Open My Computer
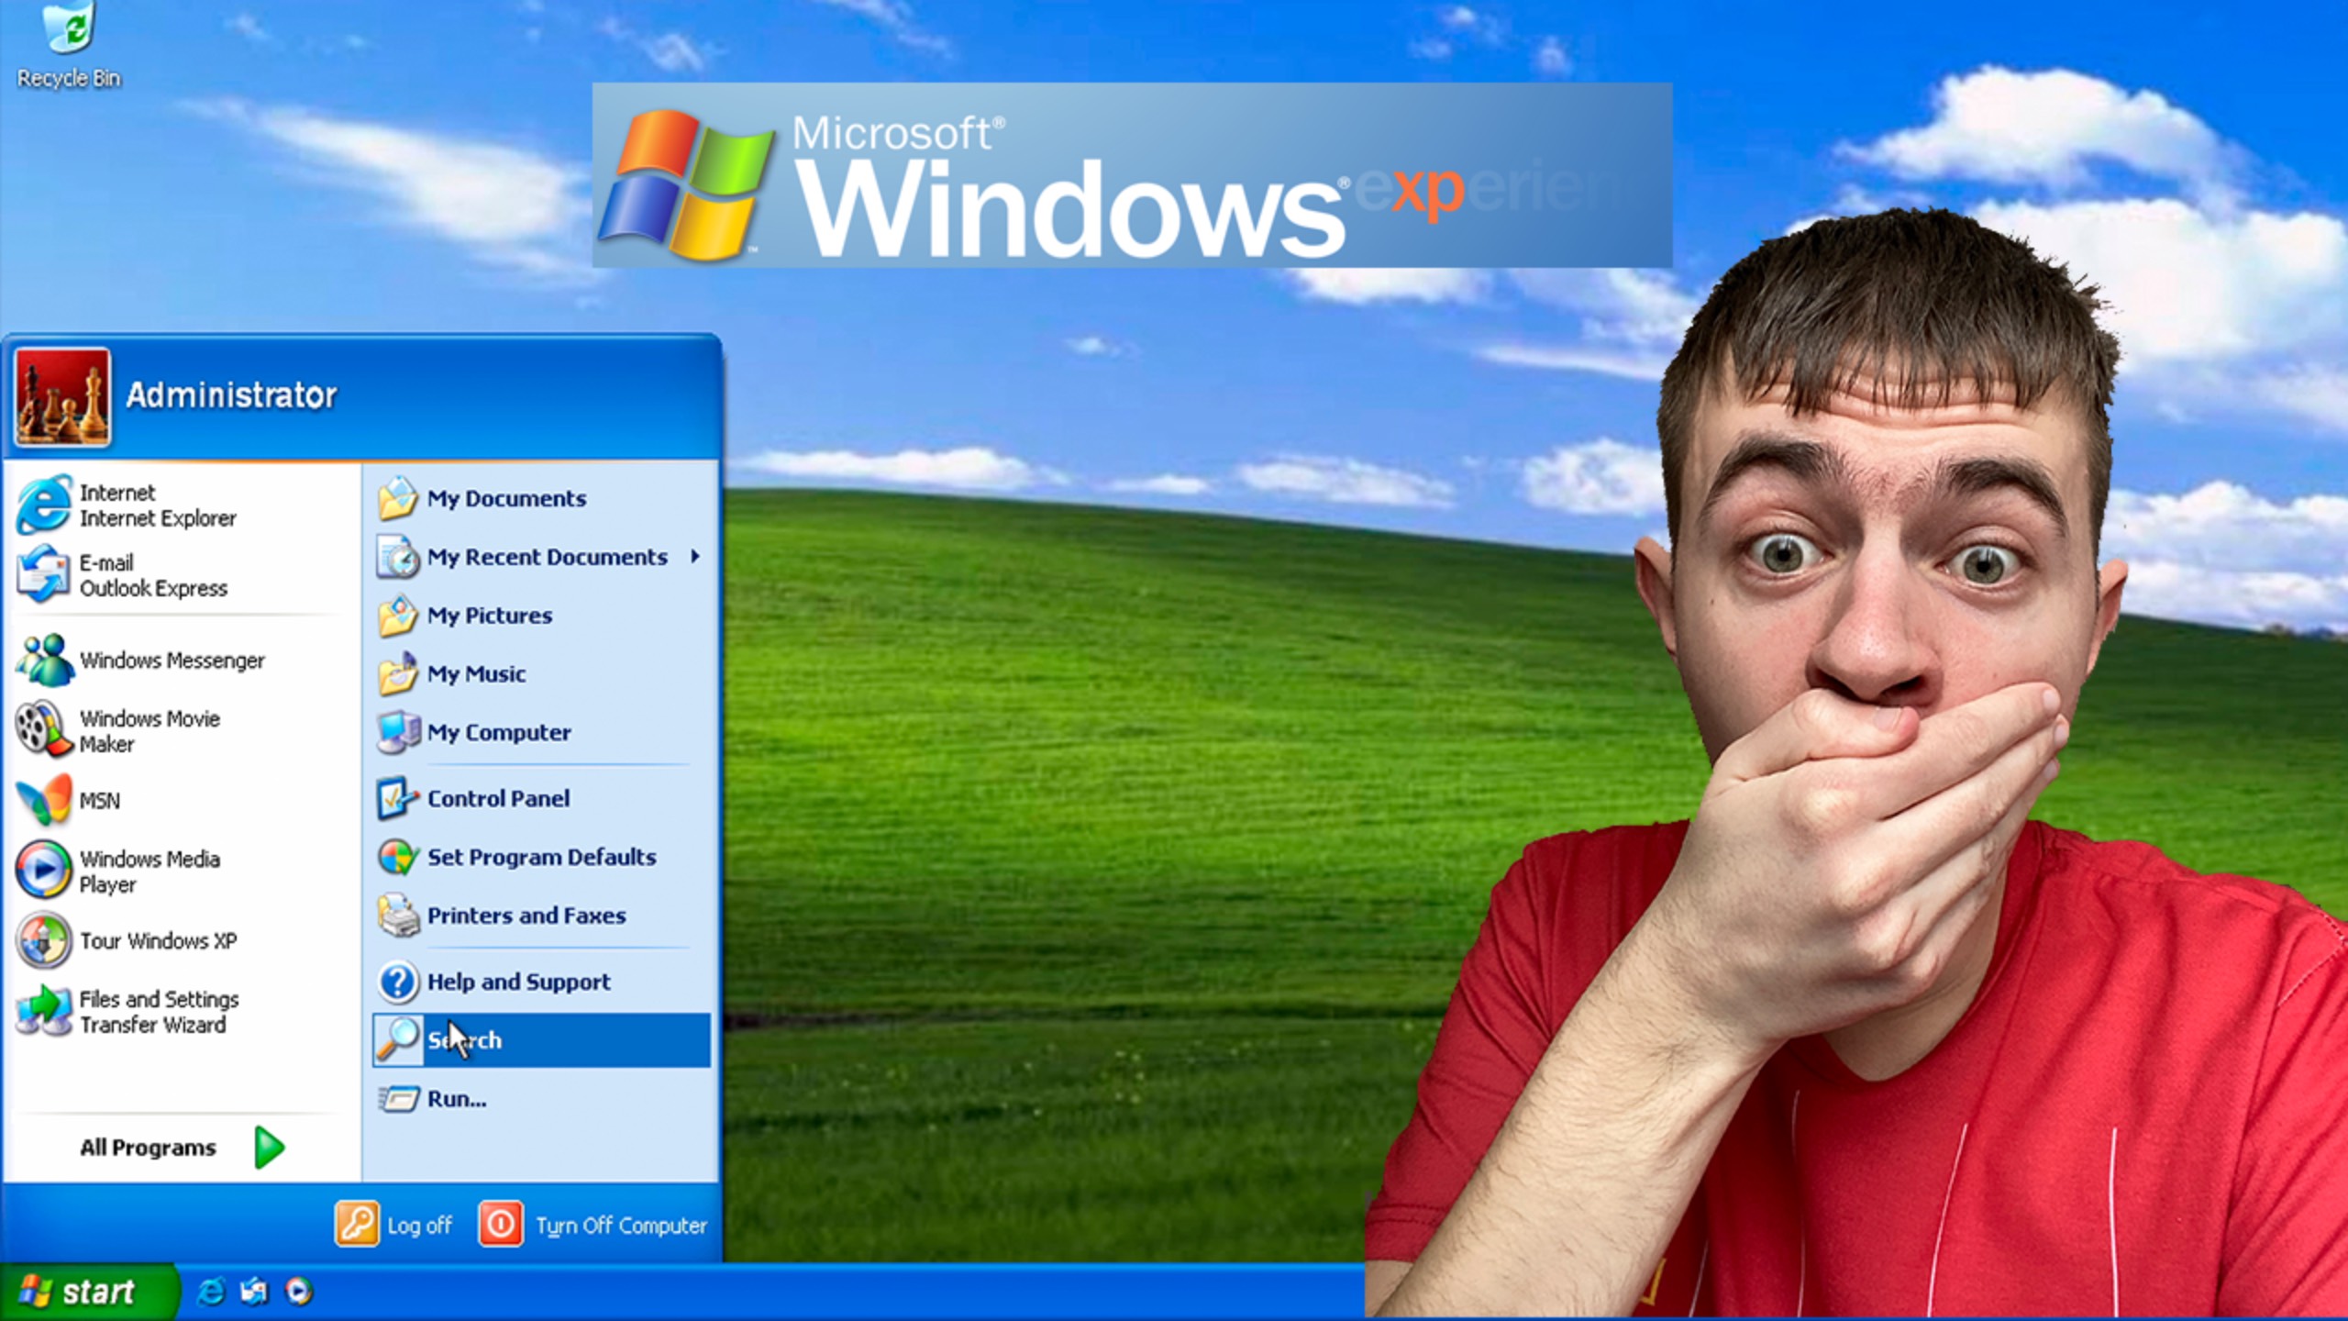The image size is (2348, 1321). (x=496, y=732)
